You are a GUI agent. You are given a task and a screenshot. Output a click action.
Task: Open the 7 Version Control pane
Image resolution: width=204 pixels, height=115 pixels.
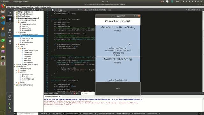click(x=138, y=114)
